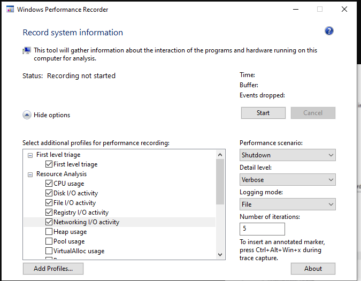The width and height of the screenshot is (361, 281).
Task: Uncheck the First level triage checkbox
Action: click(x=49, y=164)
